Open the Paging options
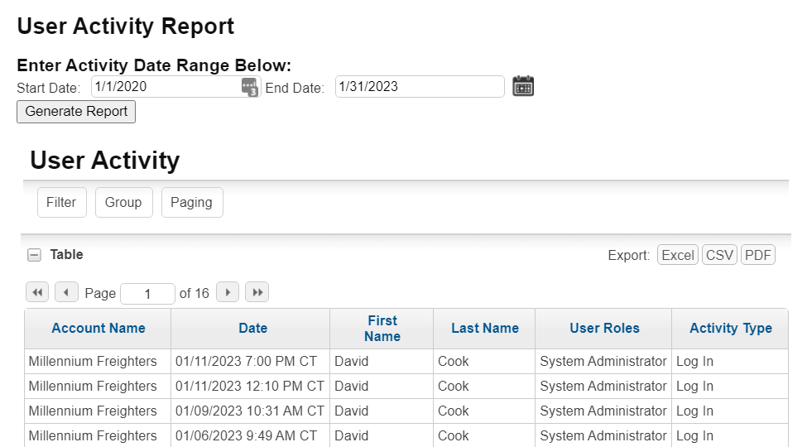The image size is (807, 447). [x=192, y=202]
